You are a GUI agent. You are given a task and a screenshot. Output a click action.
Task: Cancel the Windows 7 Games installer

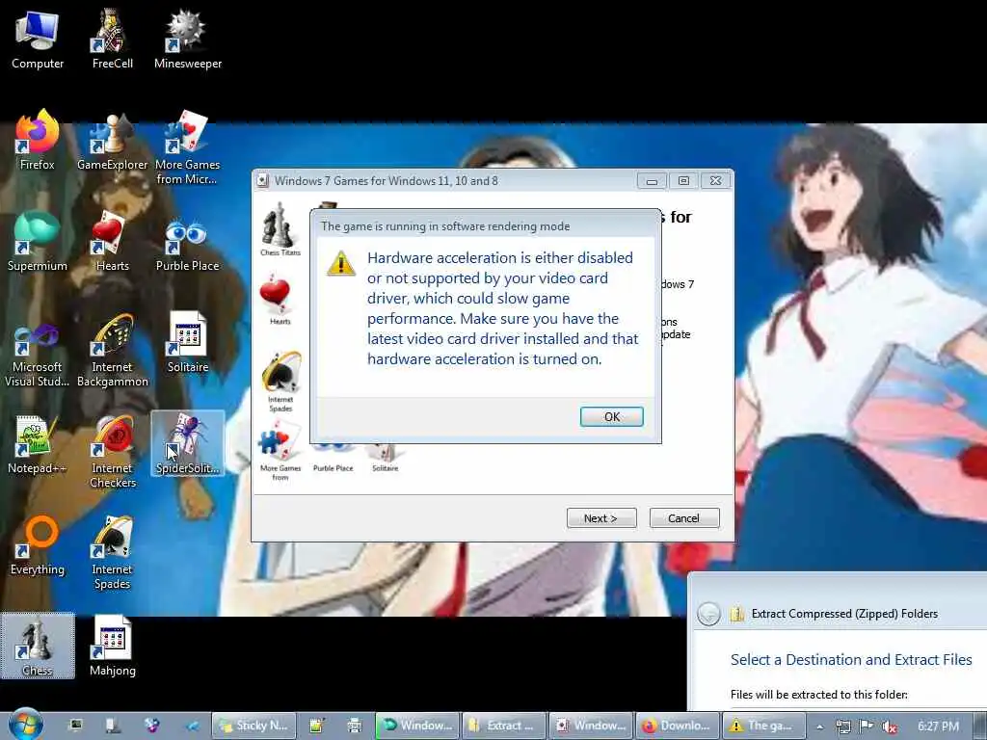point(683,517)
